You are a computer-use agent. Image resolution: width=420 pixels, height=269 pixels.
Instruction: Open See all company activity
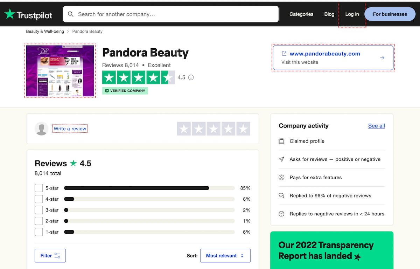pyautogui.click(x=376, y=126)
